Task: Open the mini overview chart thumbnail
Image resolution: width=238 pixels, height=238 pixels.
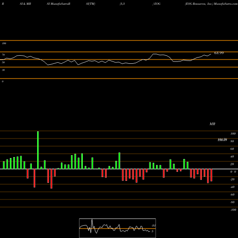Action: [118, 228]
